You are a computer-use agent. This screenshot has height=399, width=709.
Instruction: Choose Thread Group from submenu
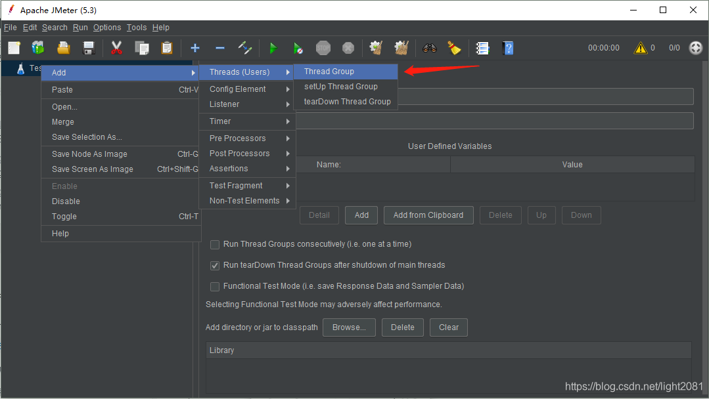coord(346,72)
